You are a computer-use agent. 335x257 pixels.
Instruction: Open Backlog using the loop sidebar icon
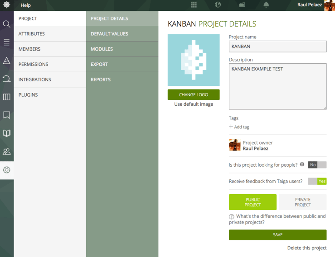7,79
